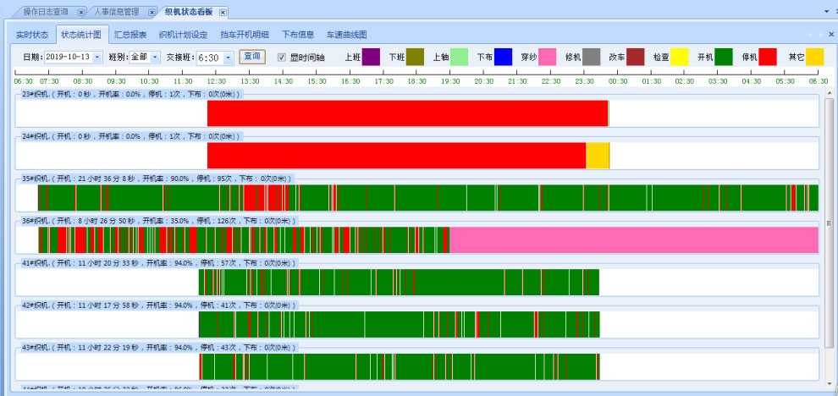Click the pink 穿纱 segment of 36#织机
The height and width of the screenshot is (396, 838).
pos(634,240)
